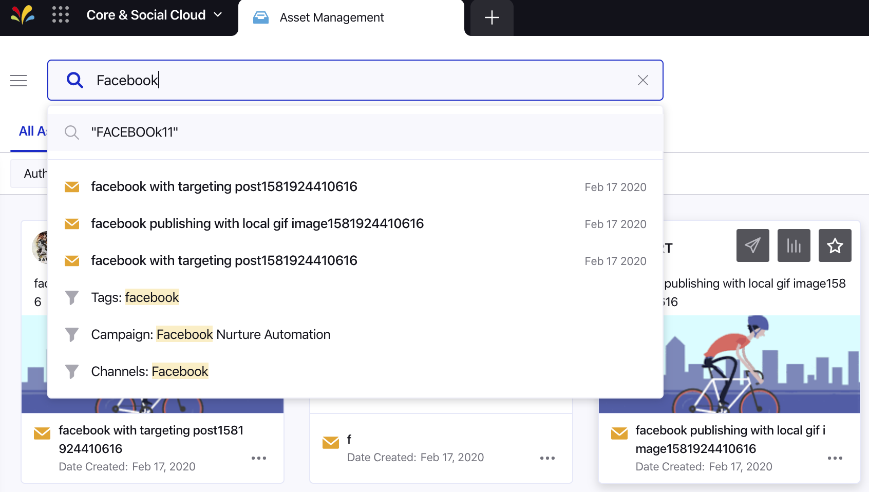This screenshot has width=869, height=492.
Task: Expand the Core & Social Cloud dropdown
Action: point(154,15)
